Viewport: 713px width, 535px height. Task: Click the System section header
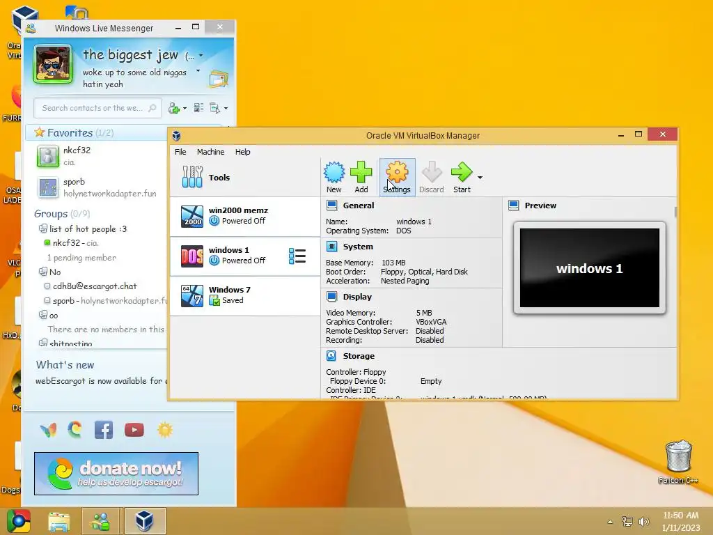[x=358, y=247]
